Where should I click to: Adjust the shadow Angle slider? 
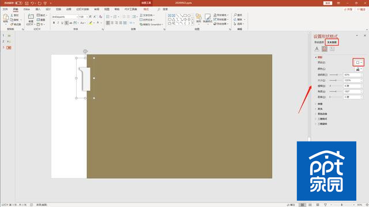tap(336, 91)
